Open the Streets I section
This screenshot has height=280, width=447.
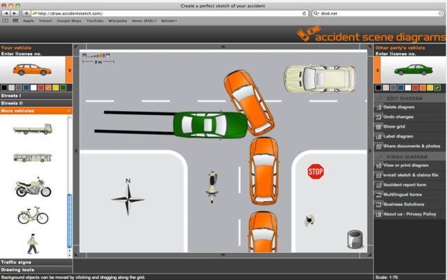click(x=36, y=96)
